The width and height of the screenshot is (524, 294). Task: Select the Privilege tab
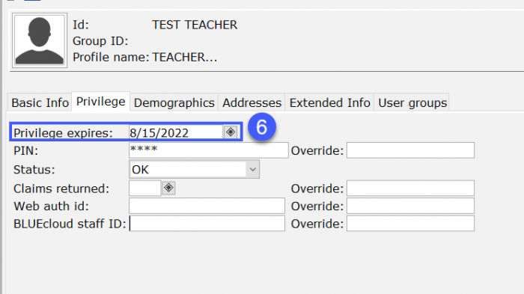coord(100,102)
